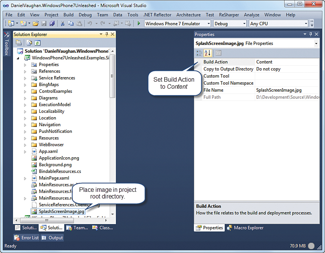Image resolution: width=325 pixels, height=253 pixels.
Task: Open the Error List tab
Action: coord(26,238)
